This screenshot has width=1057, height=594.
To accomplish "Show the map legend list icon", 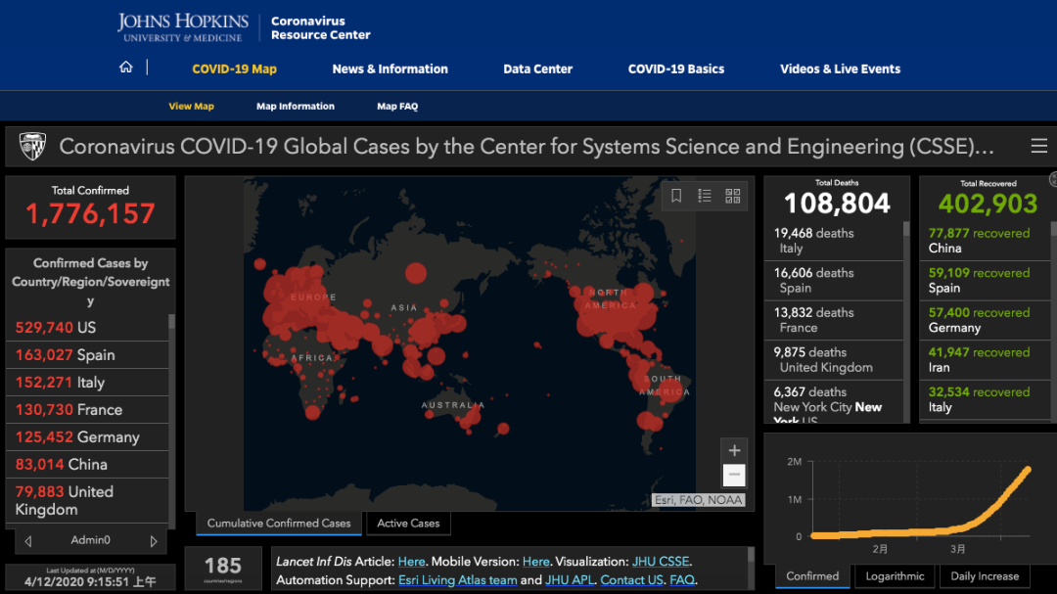I will [705, 196].
